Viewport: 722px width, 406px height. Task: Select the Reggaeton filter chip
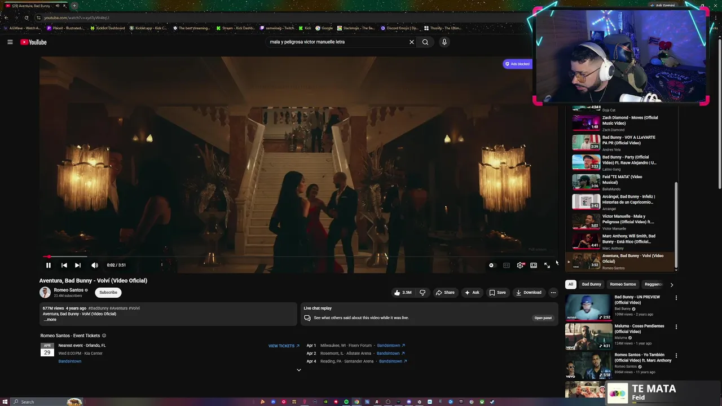[x=653, y=284]
